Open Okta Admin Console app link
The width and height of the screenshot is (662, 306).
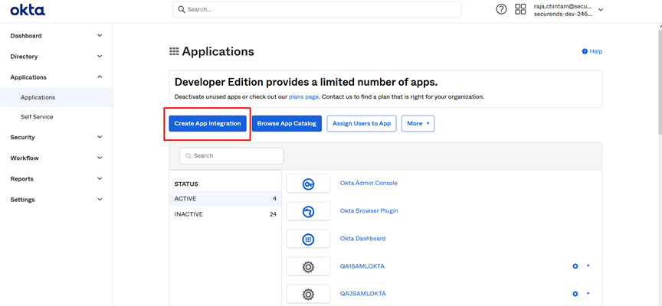click(x=369, y=184)
